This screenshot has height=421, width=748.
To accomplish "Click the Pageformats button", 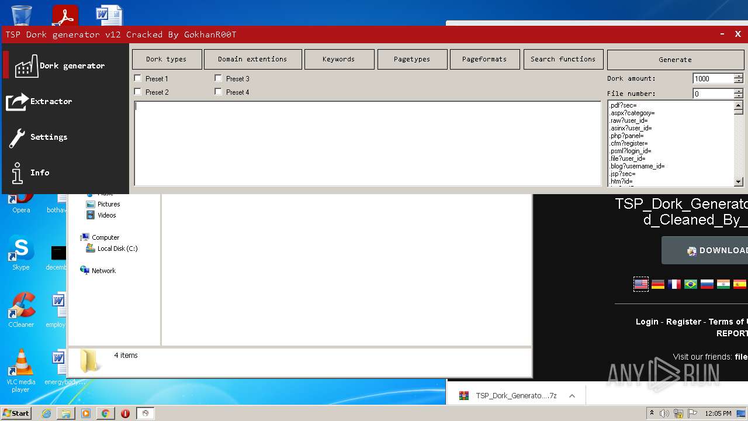I will click(484, 59).
